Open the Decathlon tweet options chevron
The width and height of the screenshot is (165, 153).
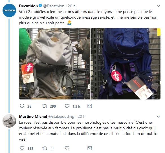pos(158,6)
